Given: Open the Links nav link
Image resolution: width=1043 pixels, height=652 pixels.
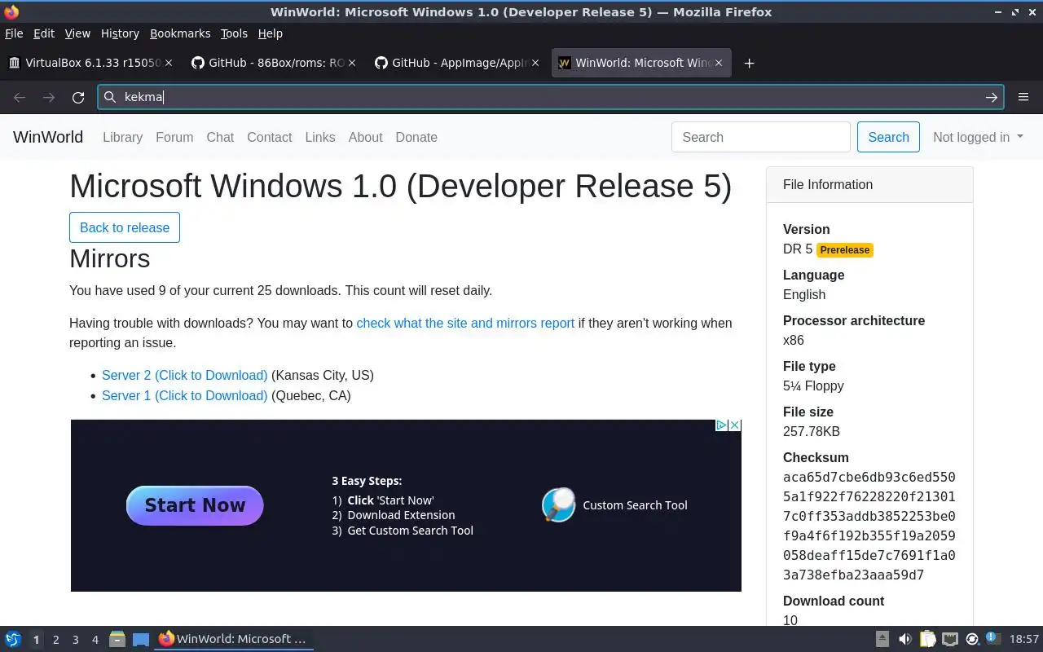Looking at the screenshot, I should coord(320,137).
